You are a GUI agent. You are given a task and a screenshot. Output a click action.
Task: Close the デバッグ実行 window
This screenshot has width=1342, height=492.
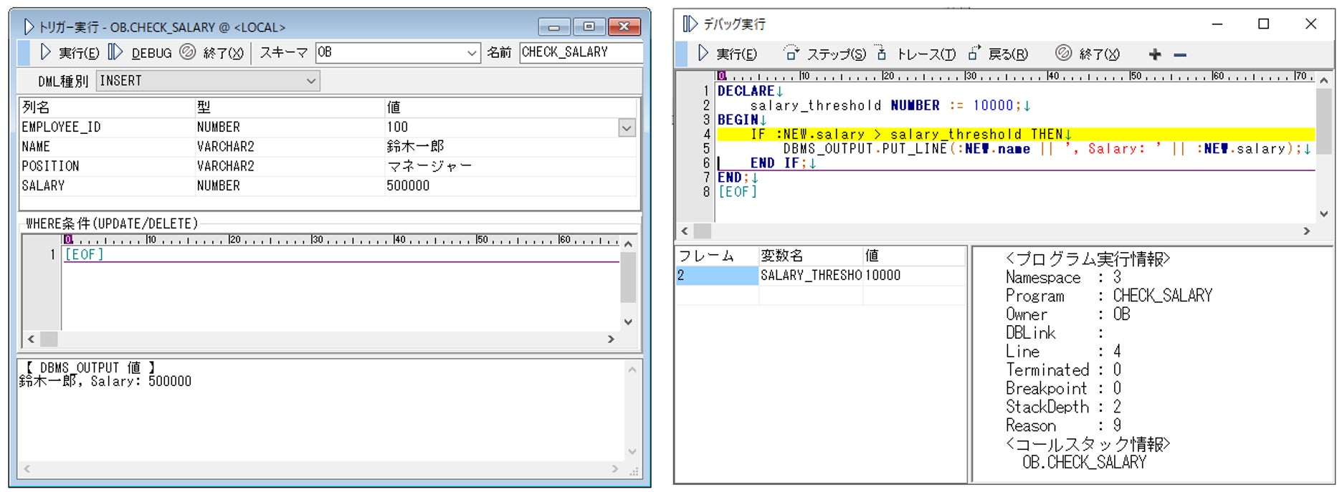point(1310,24)
